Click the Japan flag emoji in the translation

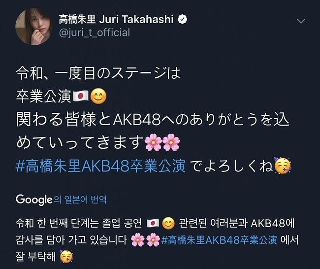(153, 223)
